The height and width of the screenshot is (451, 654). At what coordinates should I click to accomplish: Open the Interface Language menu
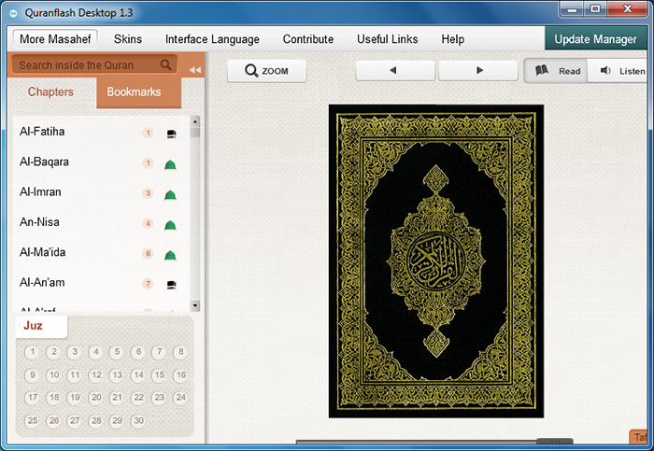[212, 39]
